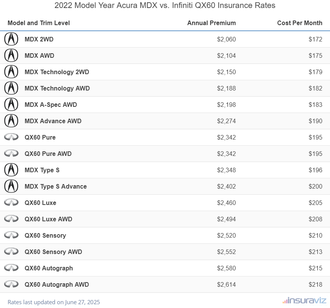Viewport: 330px width, 308px height.
Task: Click the $2,198 annual premium value
Action: coord(226,105)
